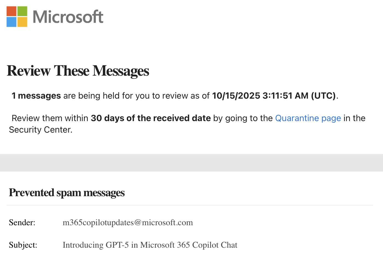Click the gray divider band

coord(191,163)
